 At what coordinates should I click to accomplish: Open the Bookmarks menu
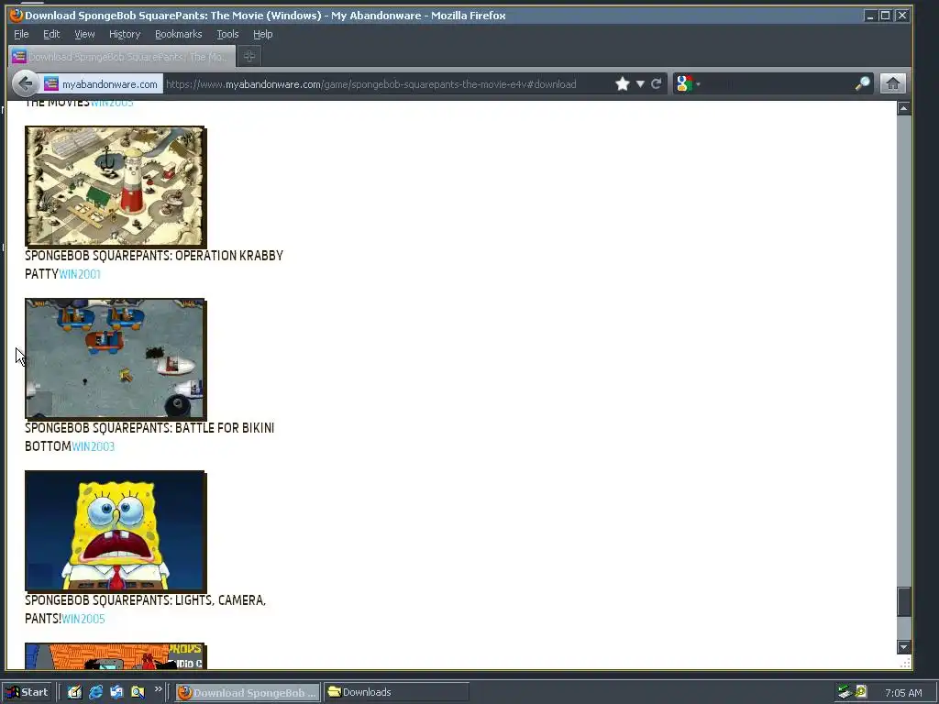pos(179,34)
